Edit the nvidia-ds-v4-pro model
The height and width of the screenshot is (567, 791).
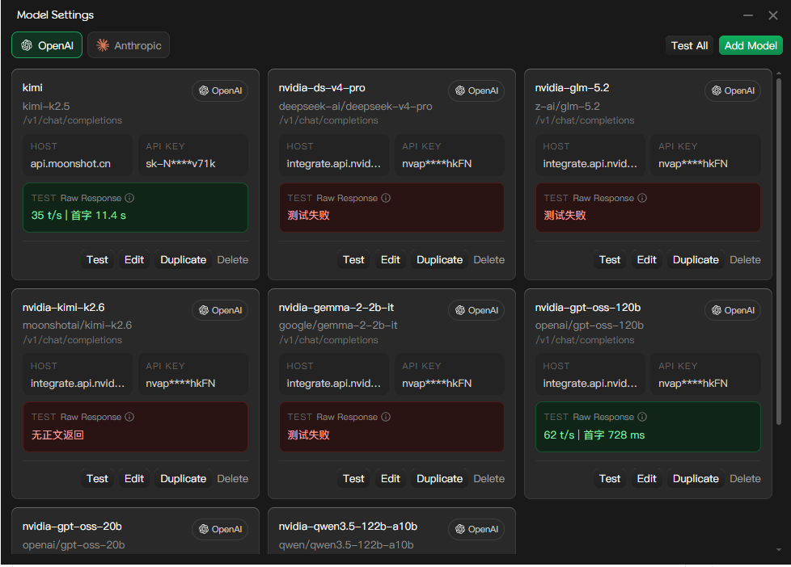pos(391,259)
